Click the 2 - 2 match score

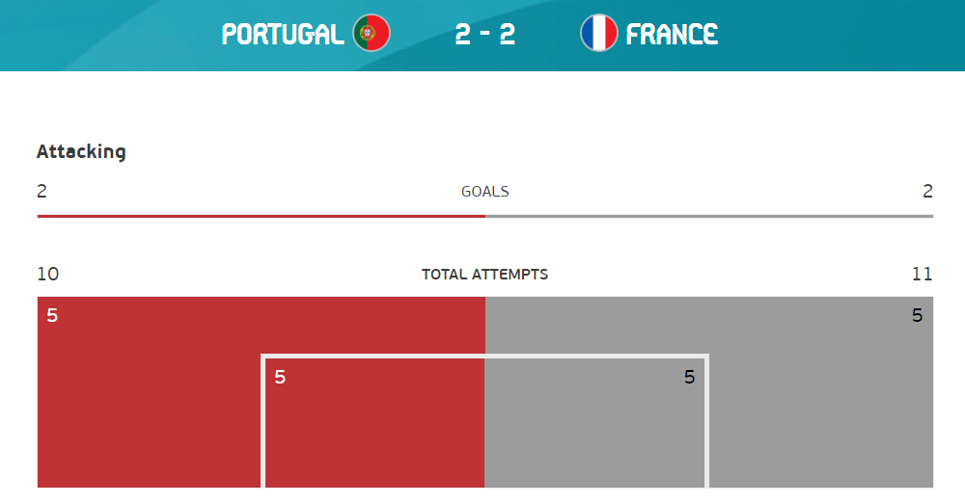coord(484,35)
